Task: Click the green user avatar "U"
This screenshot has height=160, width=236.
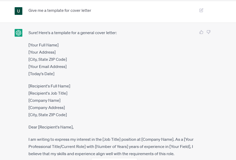Action: [x=18, y=11]
